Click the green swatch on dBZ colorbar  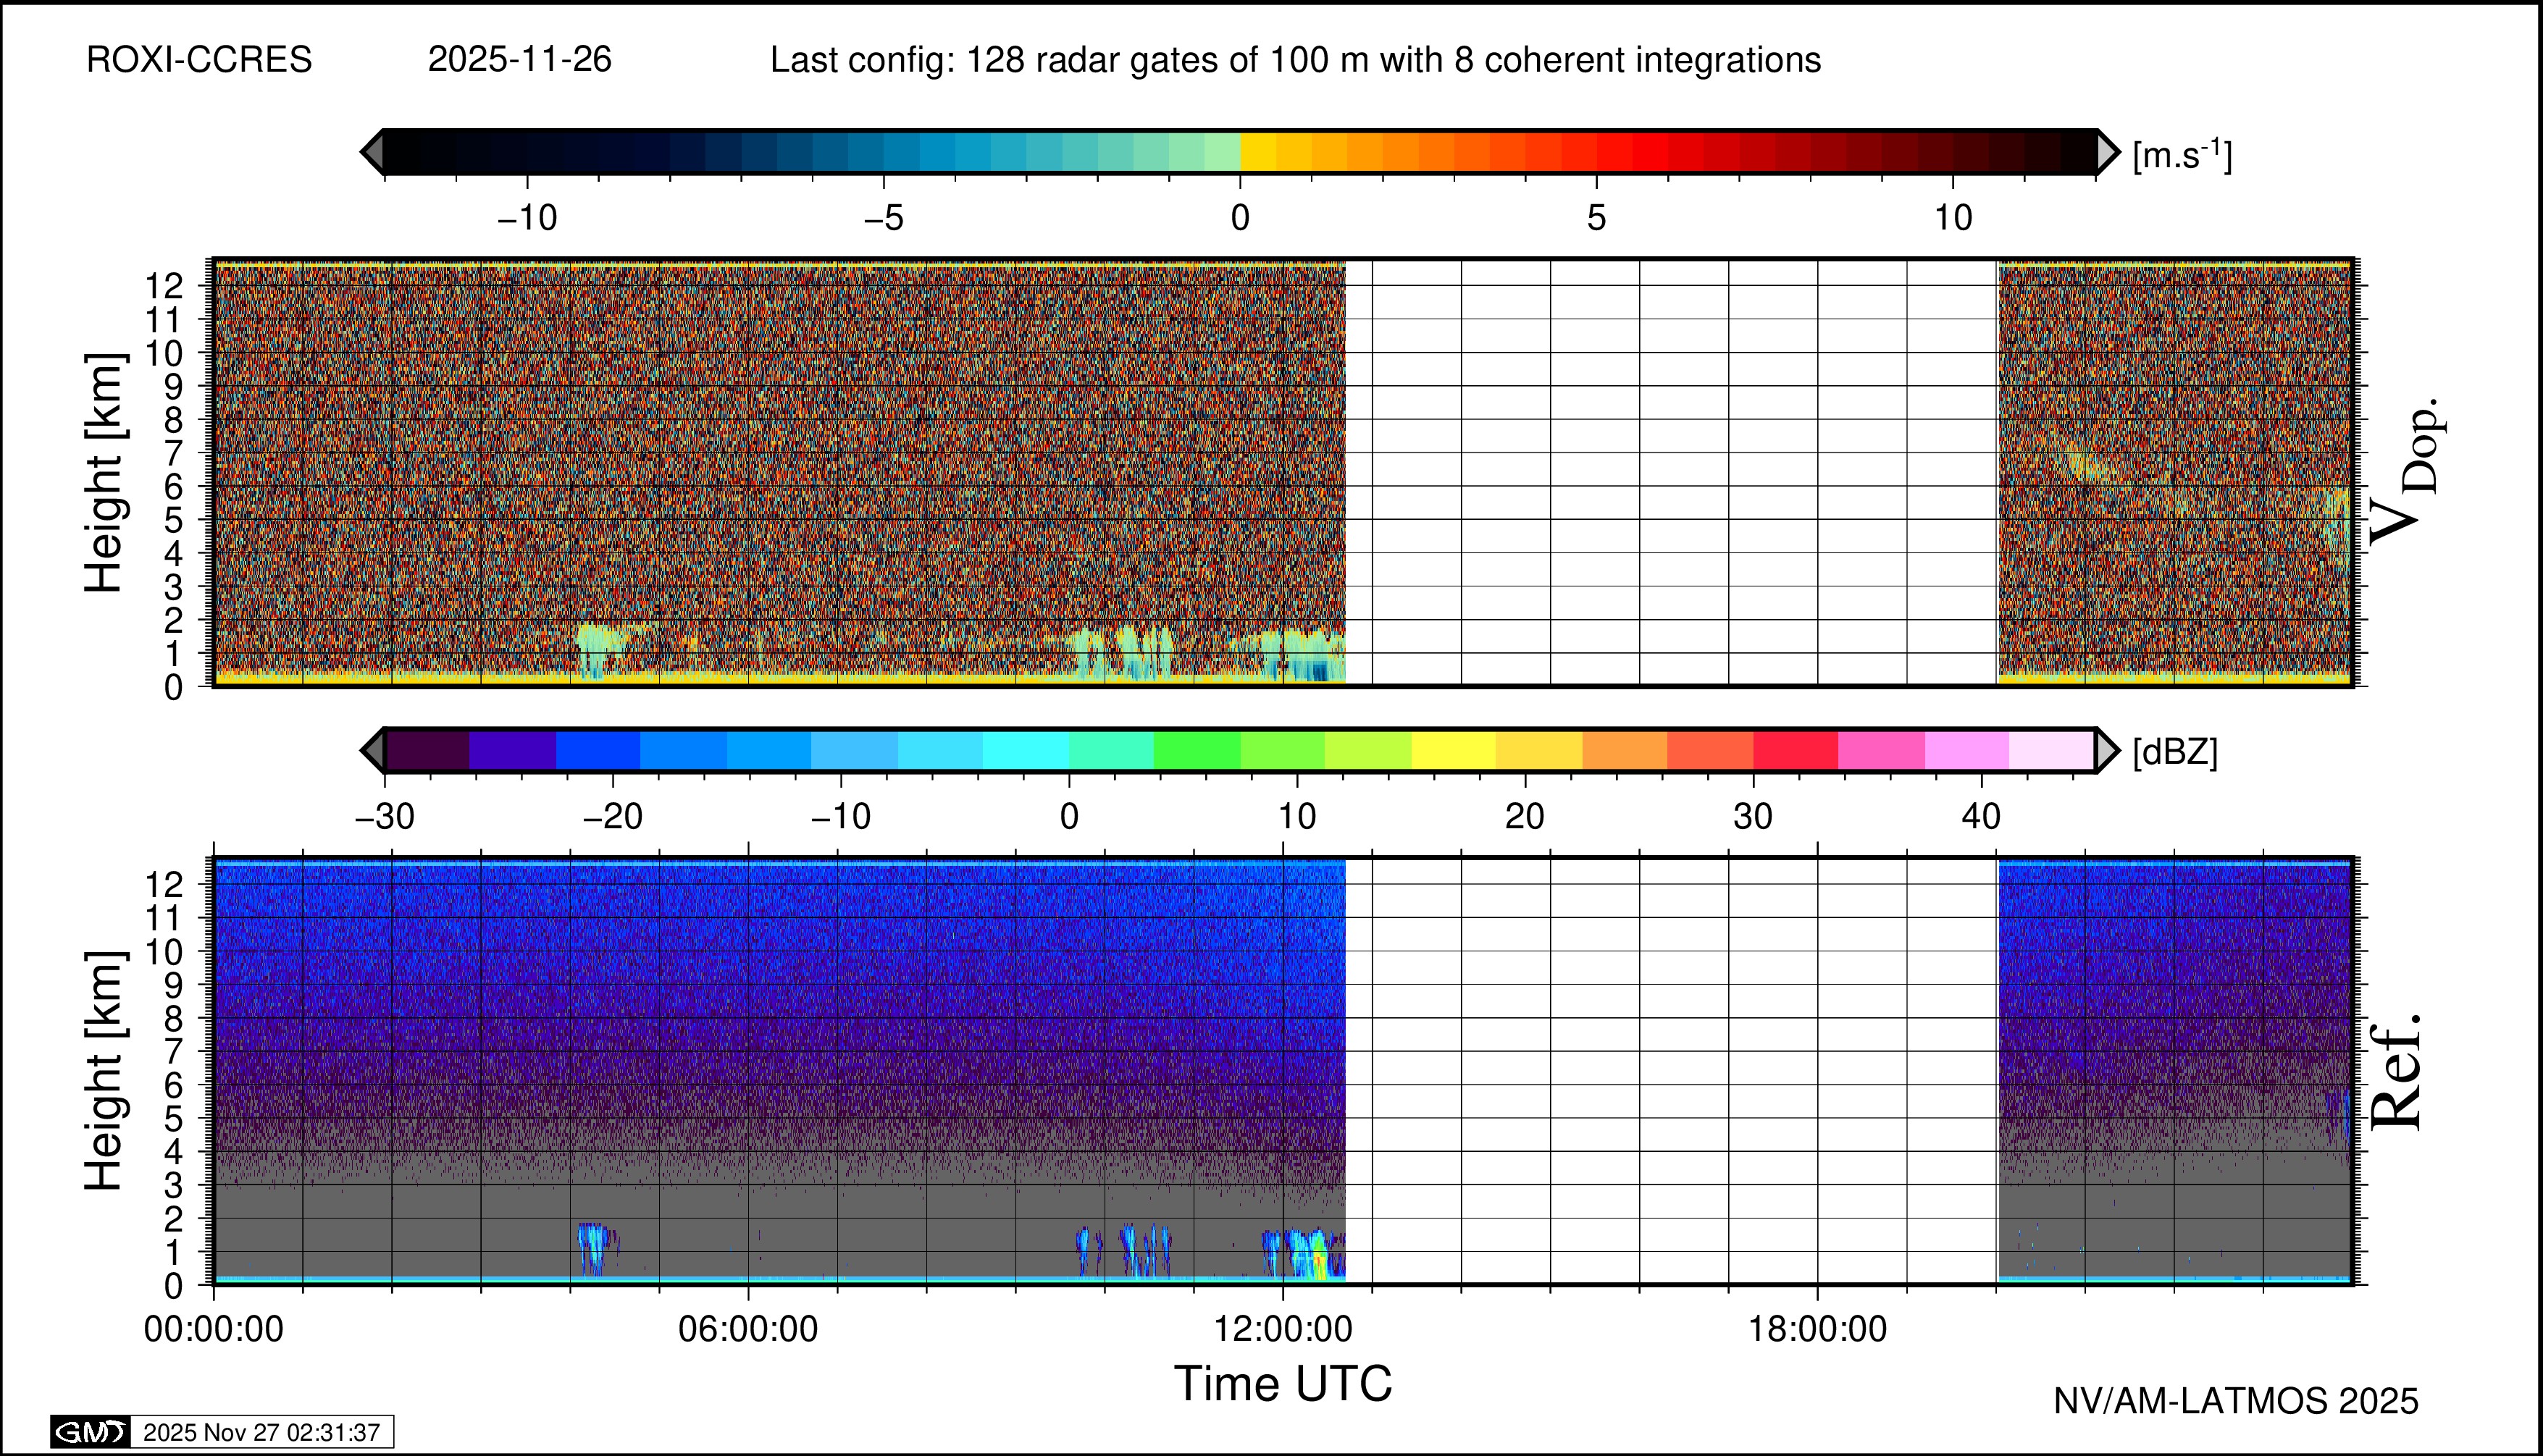[x=1197, y=750]
